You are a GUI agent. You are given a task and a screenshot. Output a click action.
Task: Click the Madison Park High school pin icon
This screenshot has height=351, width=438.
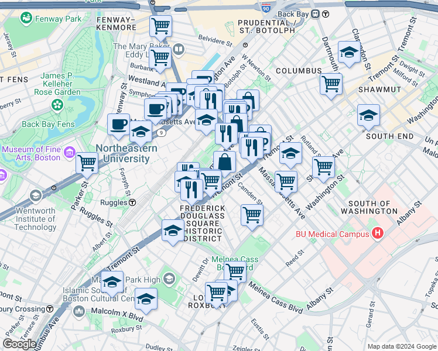(x=169, y=278)
